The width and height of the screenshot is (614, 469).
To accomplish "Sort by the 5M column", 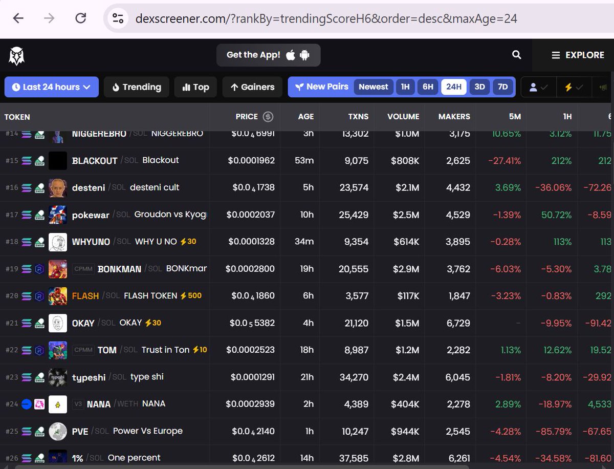I will coord(515,117).
